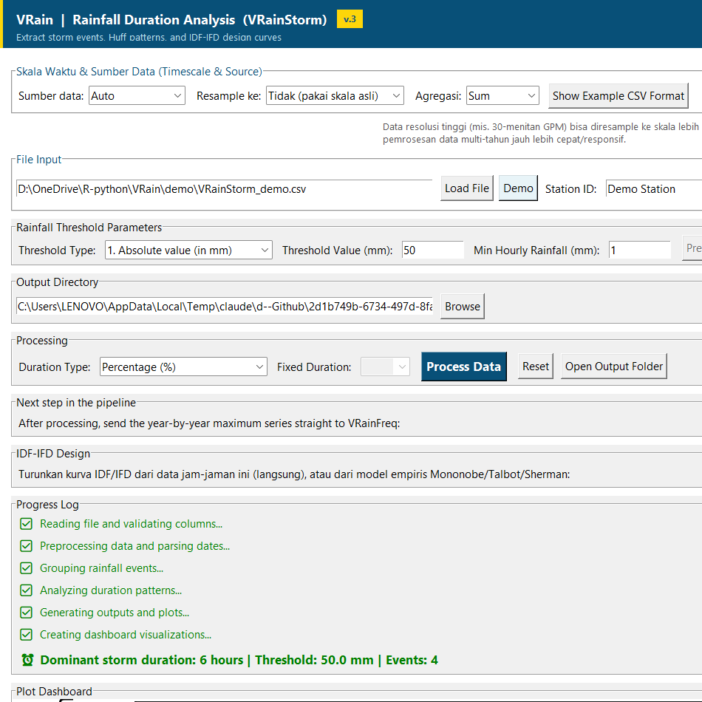702x702 pixels.
Task: Click the Min Hourly Rainfall field
Action: (639, 251)
